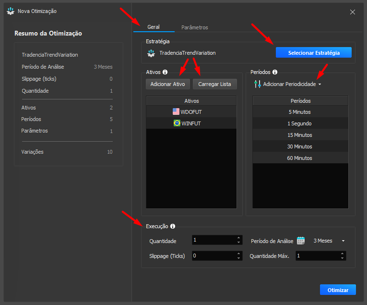Select the 1 Segundo period row
The image size is (367, 305).
tap(300, 123)
